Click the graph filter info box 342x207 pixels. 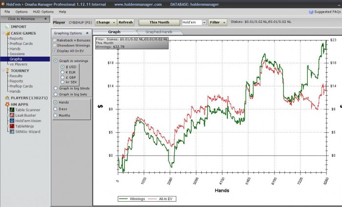click(x=132, y=43)
